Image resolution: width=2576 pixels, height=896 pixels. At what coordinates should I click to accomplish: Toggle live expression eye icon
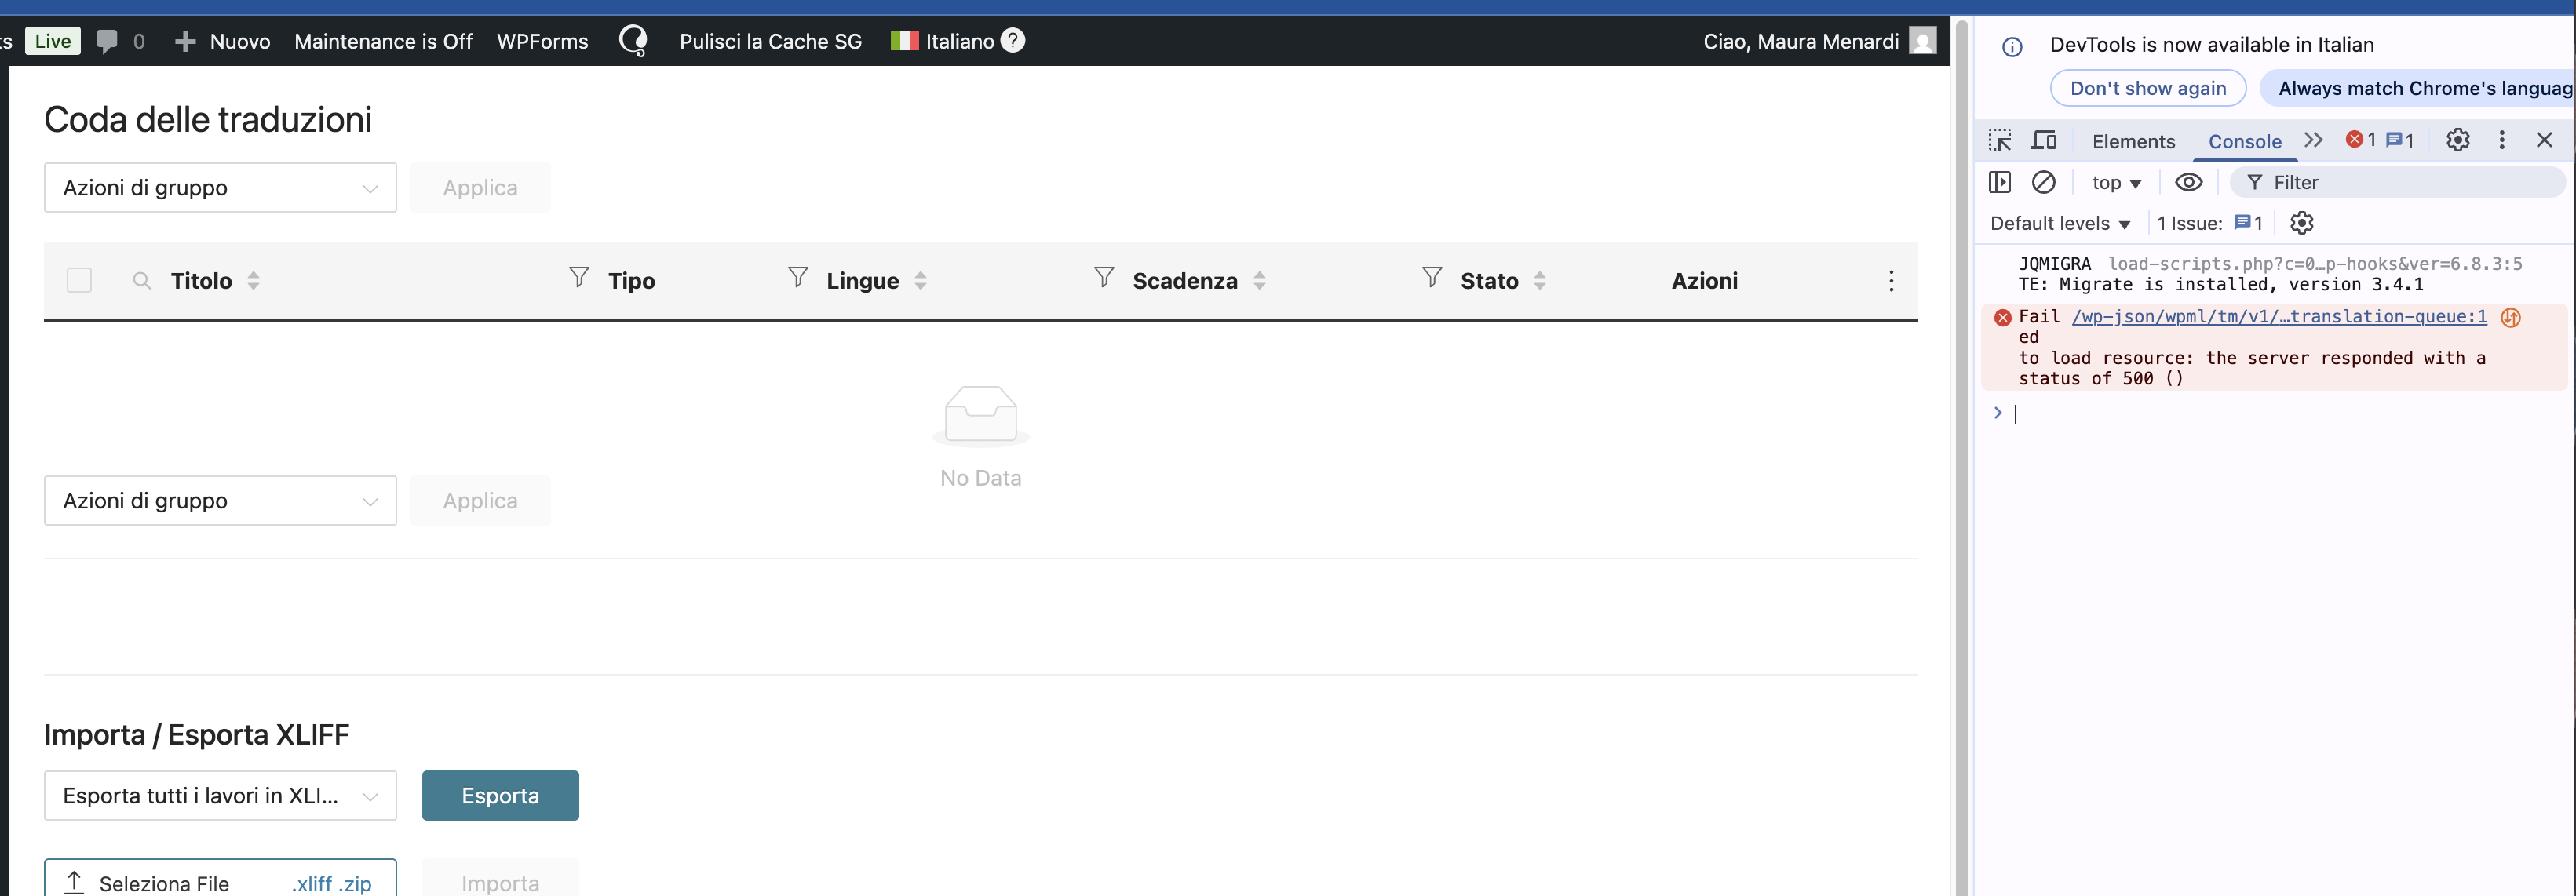point(2188,182)
